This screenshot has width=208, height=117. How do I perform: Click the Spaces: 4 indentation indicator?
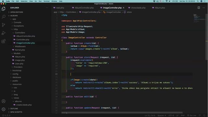pyautogui.click(x=162, y=116)
